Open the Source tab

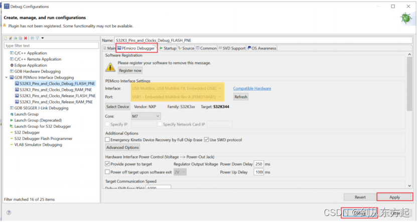186,48
